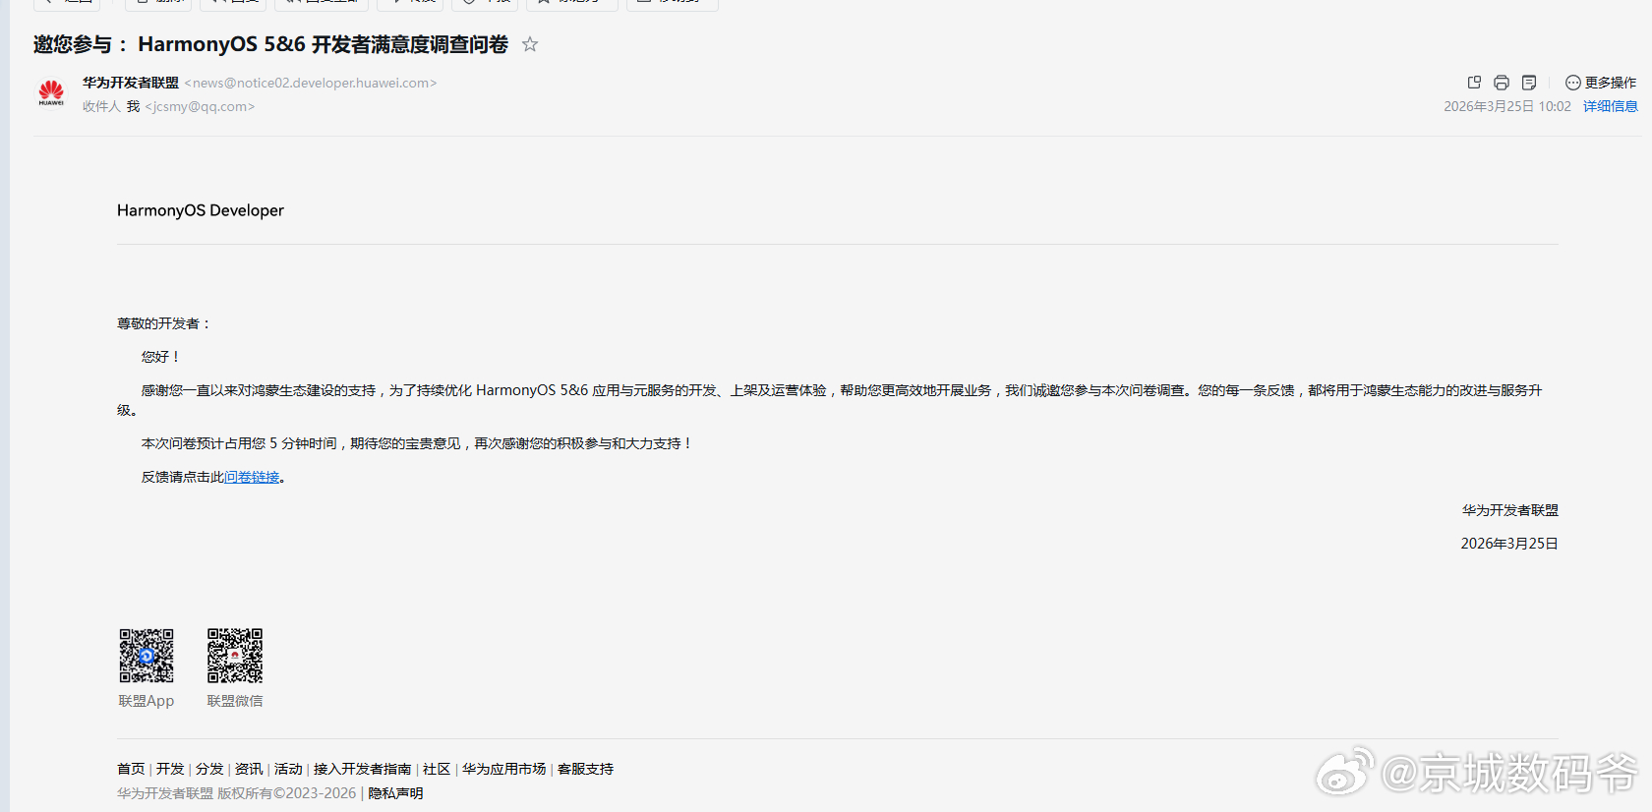Open the 客服支持 footer link

coord(585,769)
